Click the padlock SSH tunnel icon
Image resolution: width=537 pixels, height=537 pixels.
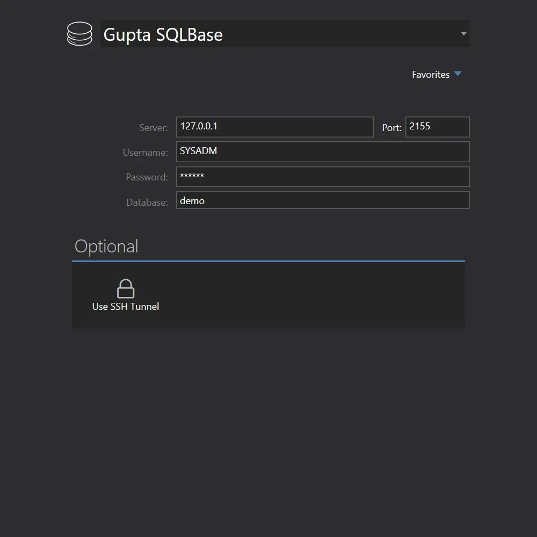126,288
